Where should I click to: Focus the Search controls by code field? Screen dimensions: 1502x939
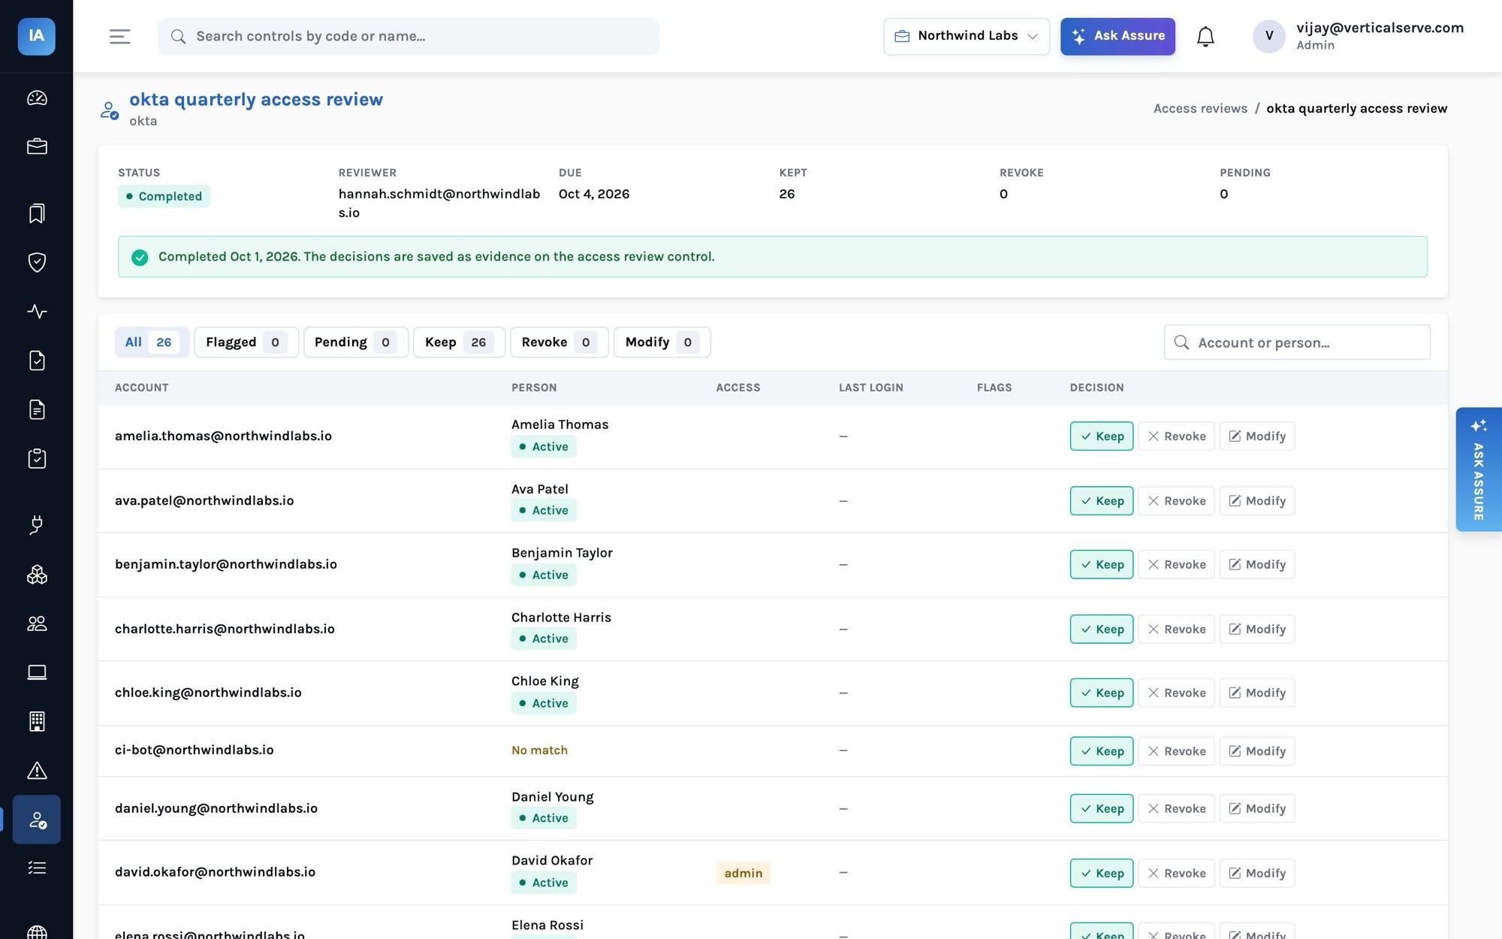pos(409,36)
